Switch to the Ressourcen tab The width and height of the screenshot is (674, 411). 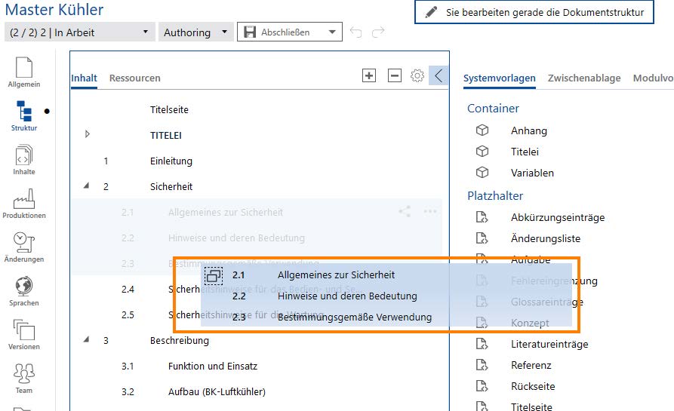[x=134, y=78]
